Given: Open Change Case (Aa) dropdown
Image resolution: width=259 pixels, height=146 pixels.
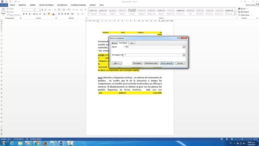Looking at the screenshot, I should pos(49,10).
